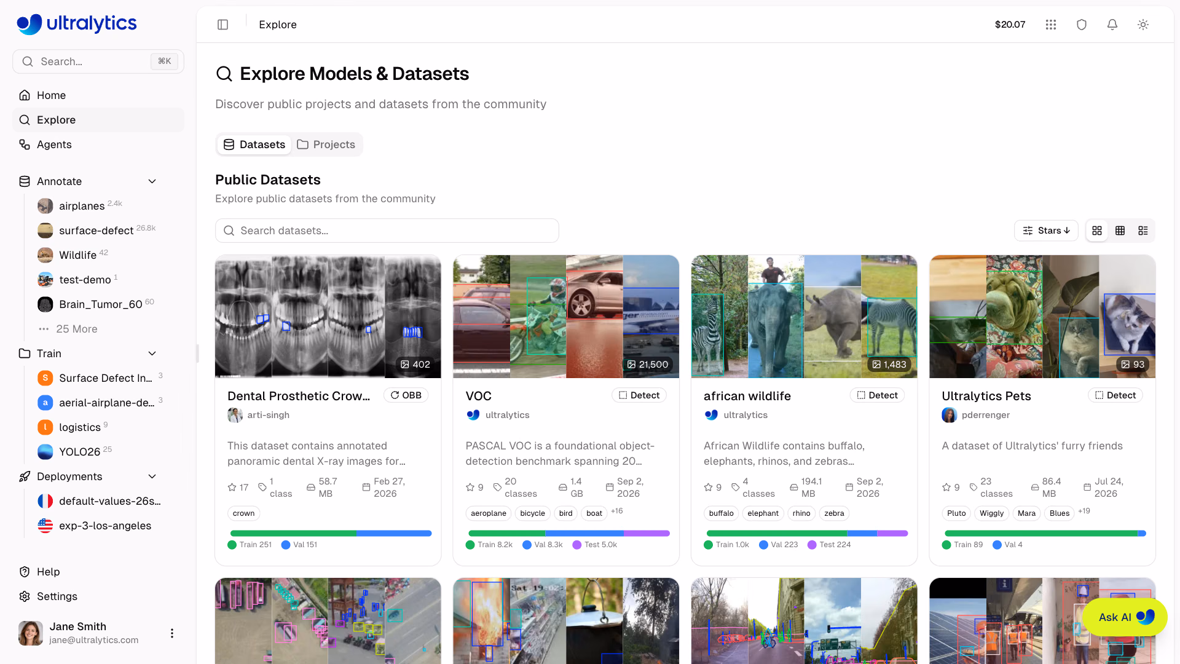Go to Home in sidebar
Screen dimensions: 1180x664
pyautogui.click(x=98, y=95)
